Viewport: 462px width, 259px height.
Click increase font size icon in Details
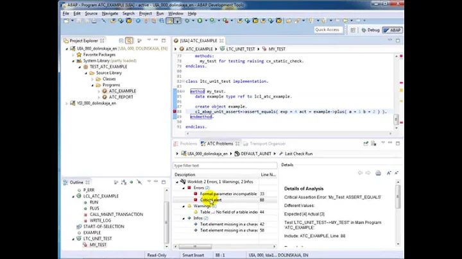389,173
